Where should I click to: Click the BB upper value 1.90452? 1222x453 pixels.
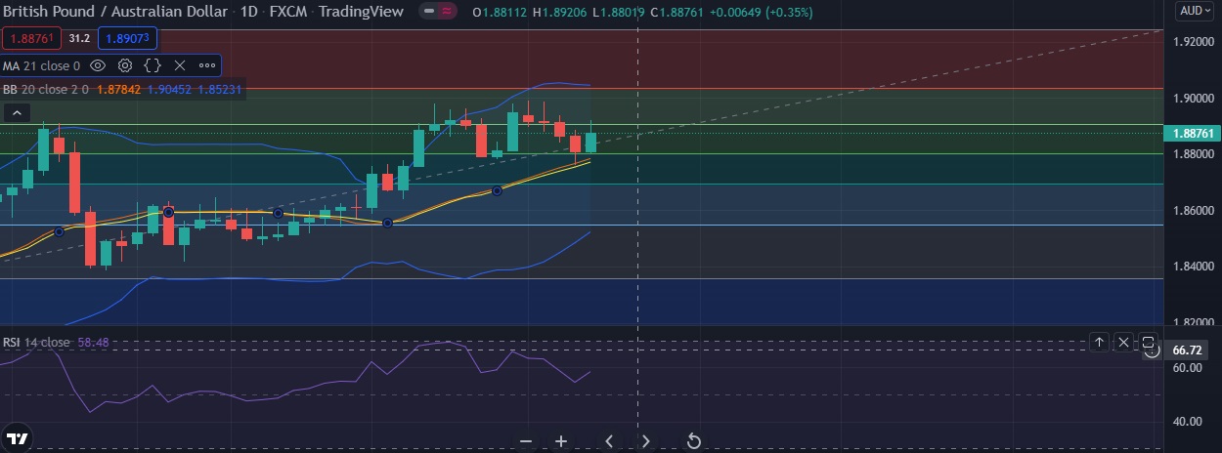pos(167,89)
